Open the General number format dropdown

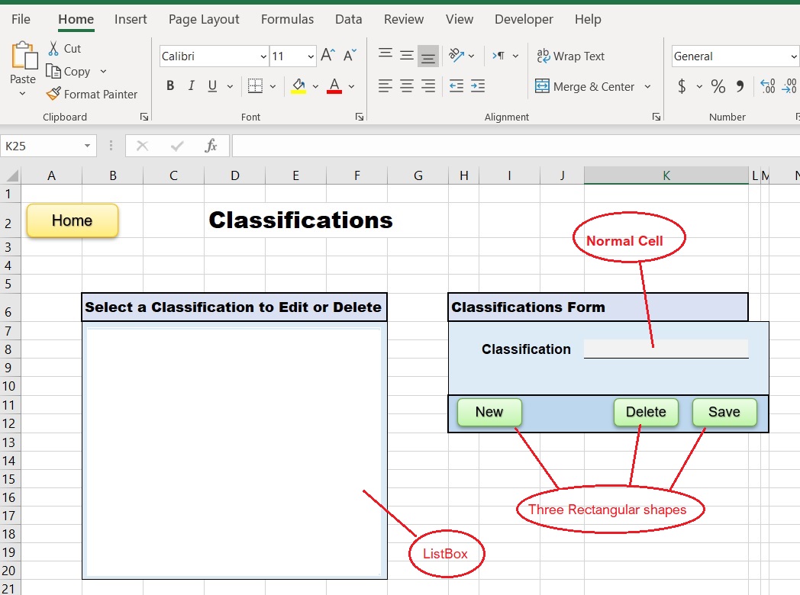794,56
